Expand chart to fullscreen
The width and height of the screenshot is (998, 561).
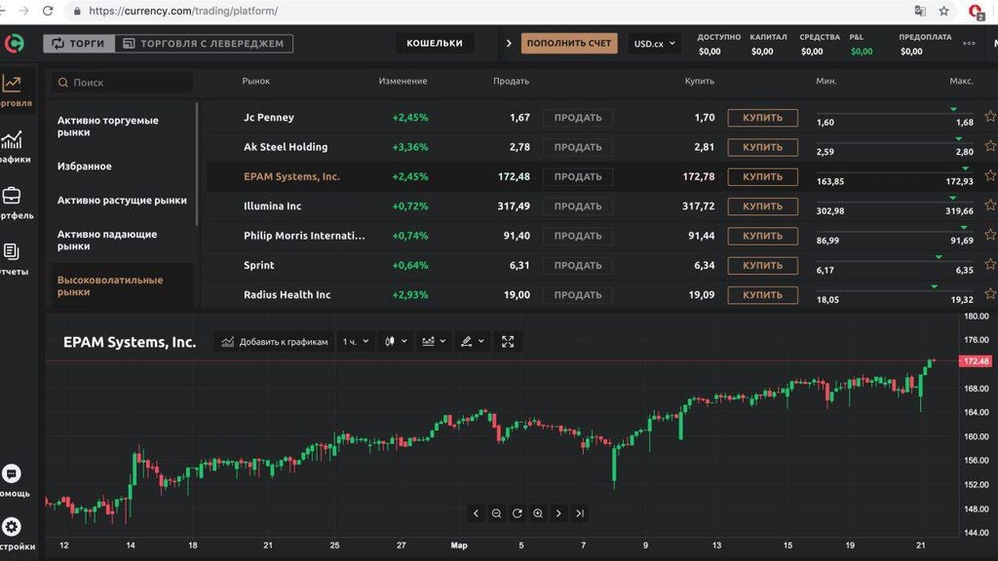coord(507,342)
